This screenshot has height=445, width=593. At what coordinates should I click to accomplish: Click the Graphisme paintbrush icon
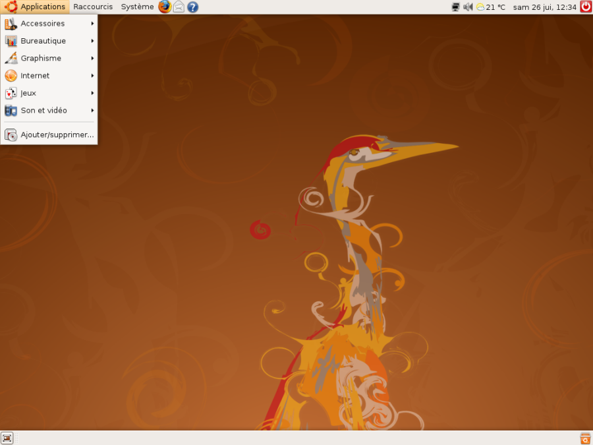(11, 58)
